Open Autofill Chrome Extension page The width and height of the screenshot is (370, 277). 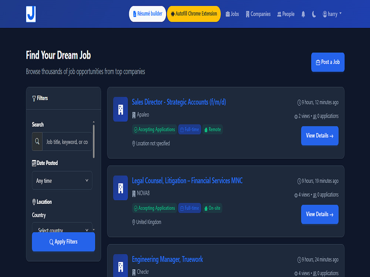pyautogui.click(x=194, y=14)
